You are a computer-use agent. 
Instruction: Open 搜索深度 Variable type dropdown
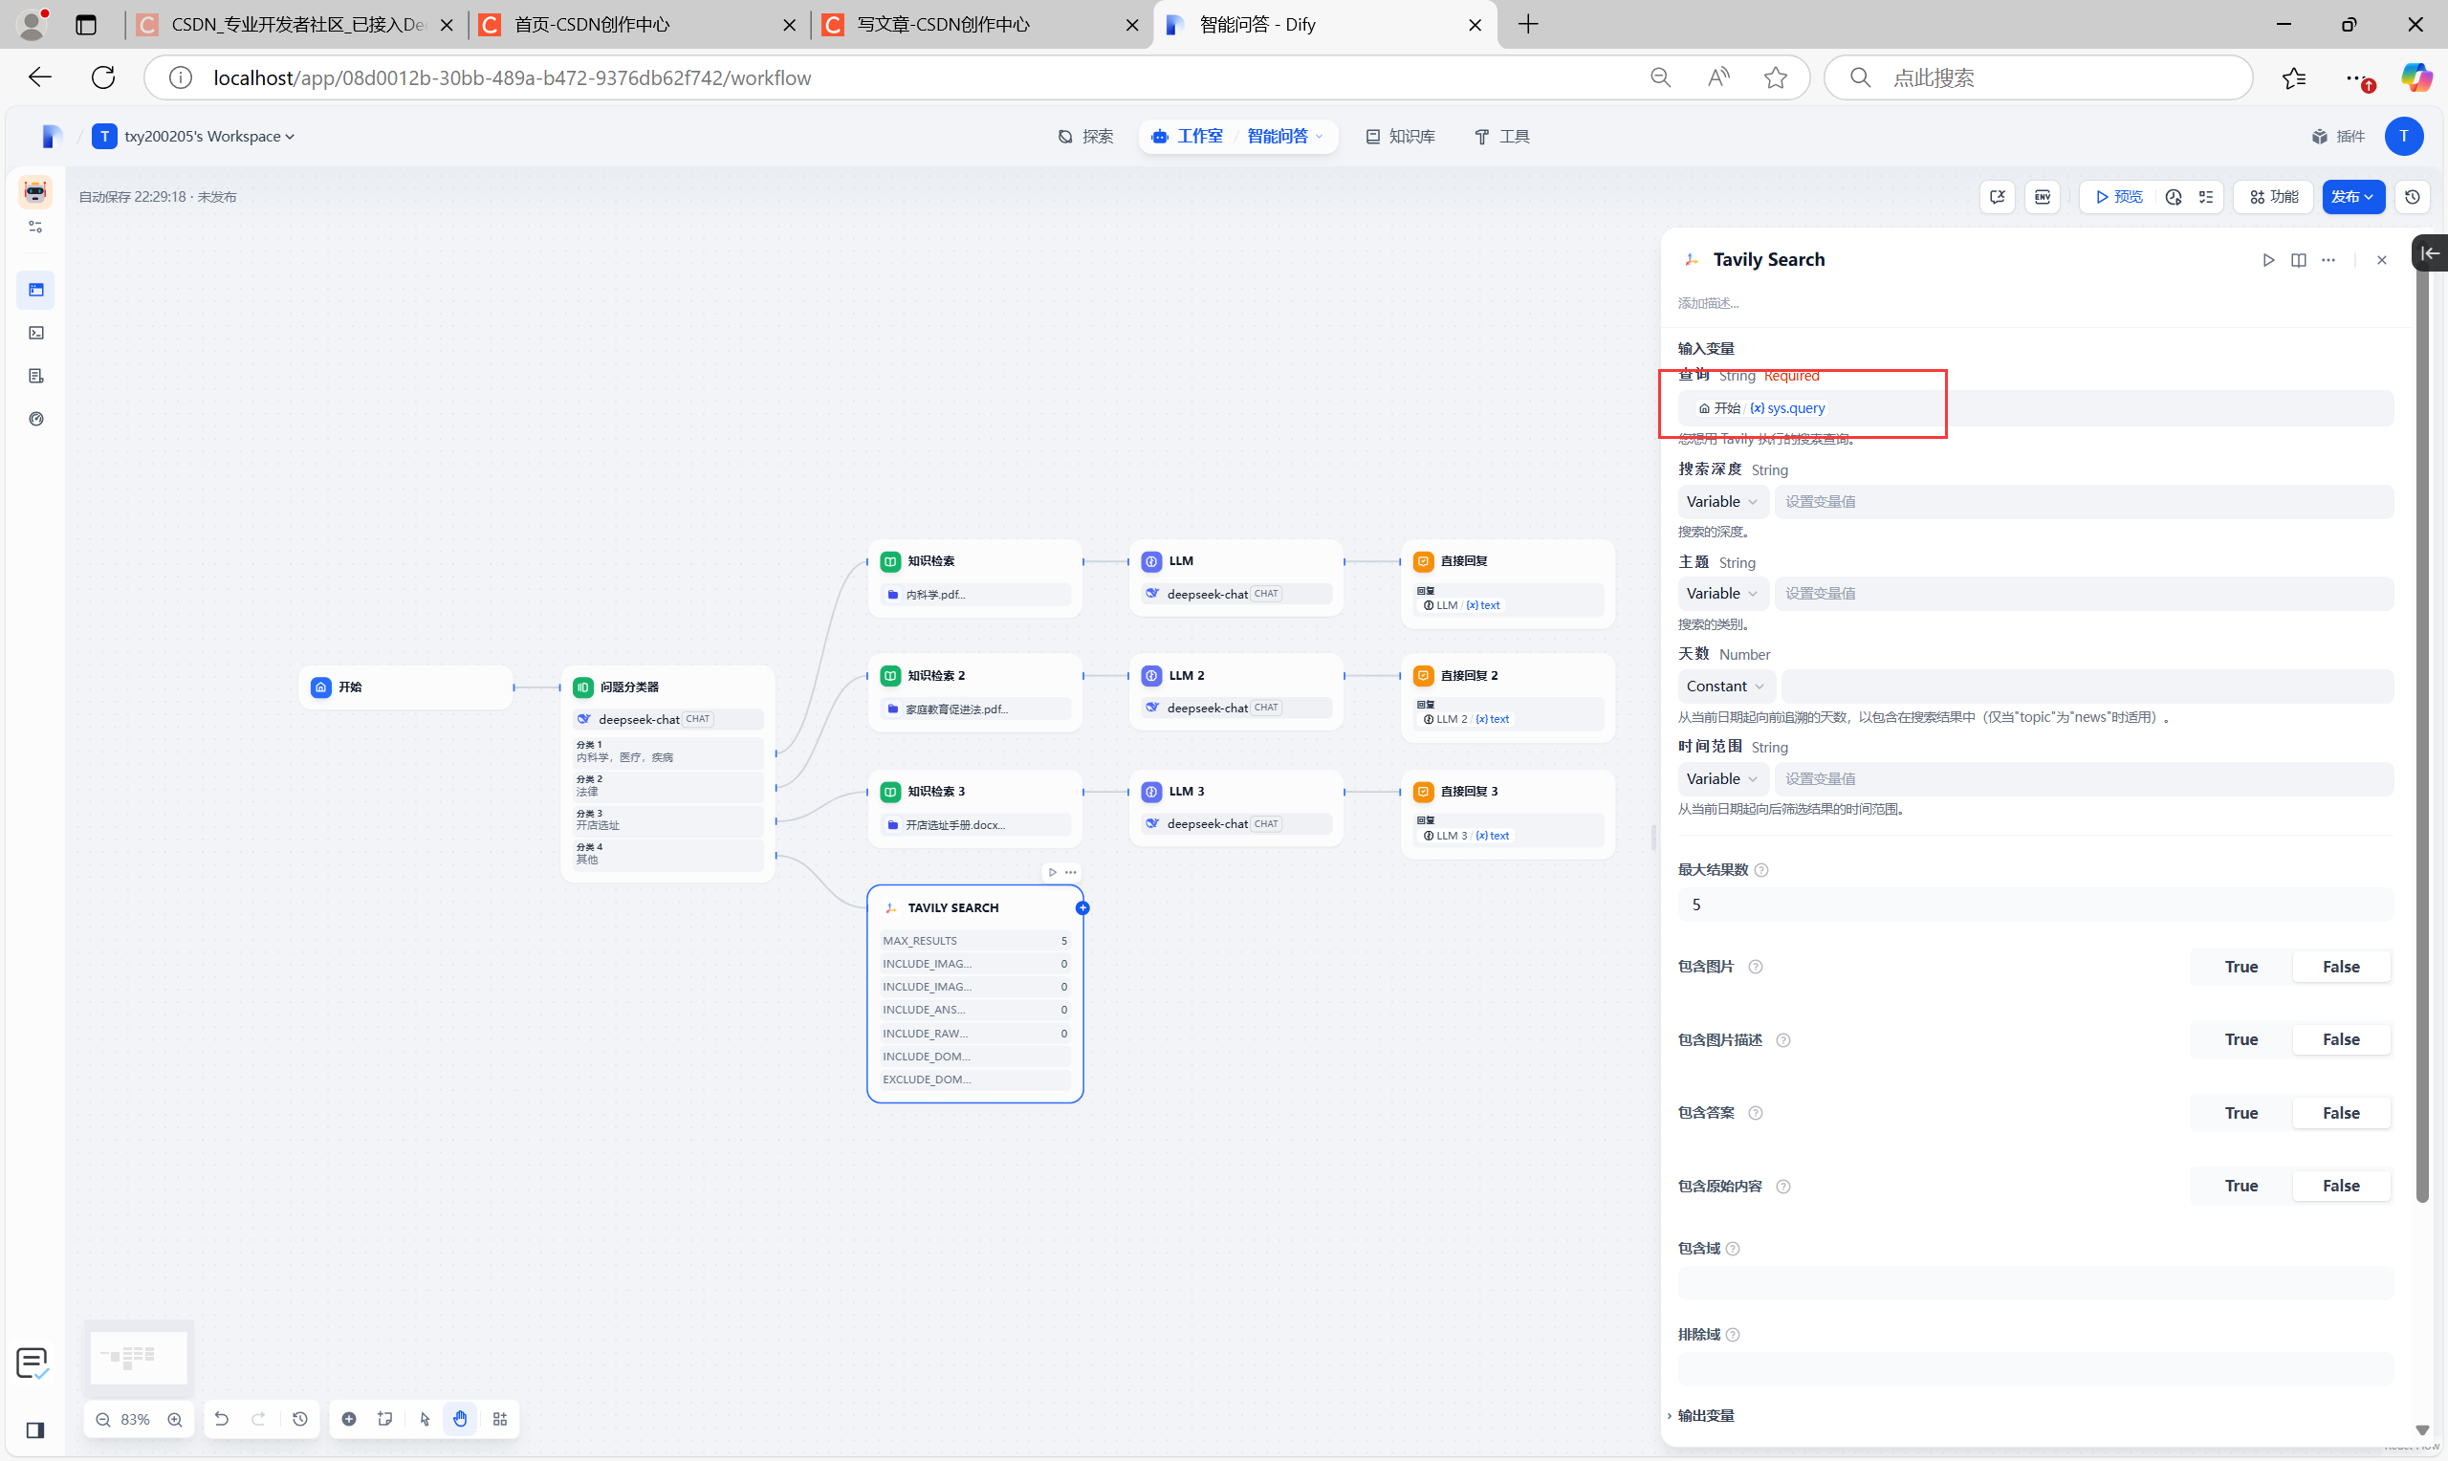pos(1720,501)
